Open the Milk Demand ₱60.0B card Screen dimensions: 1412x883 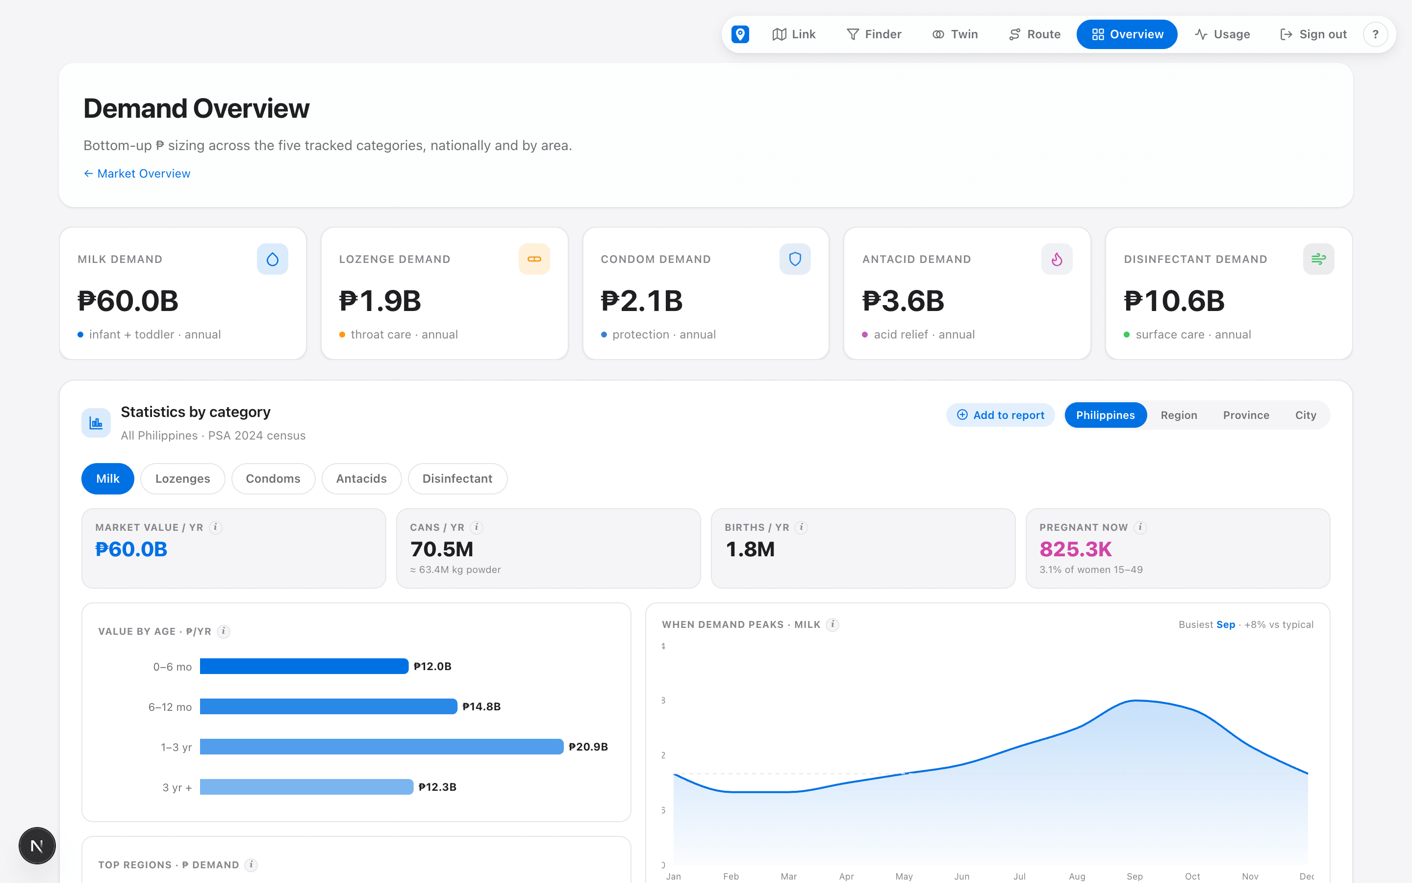[x=182, y=294]
